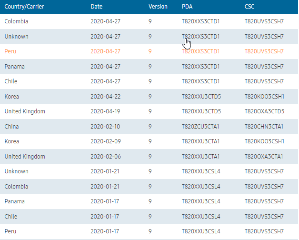This screenshot has height=240, width=299.
Task: Click the 2020-02-06 date for United Kingdom
Action: pyautogui.click(x=106, y=157)
